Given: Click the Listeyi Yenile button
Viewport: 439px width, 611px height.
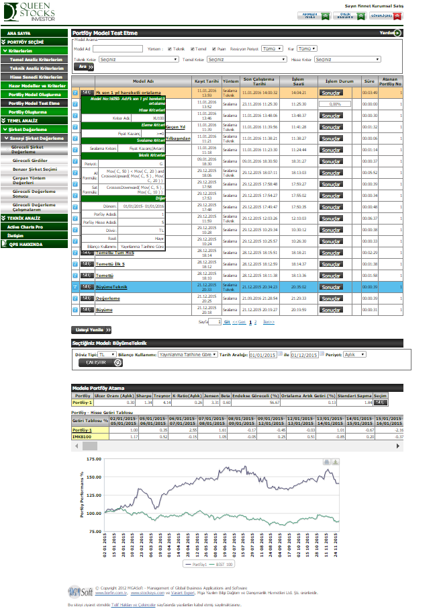Looking at the screenshot, I should click(91, 330).
